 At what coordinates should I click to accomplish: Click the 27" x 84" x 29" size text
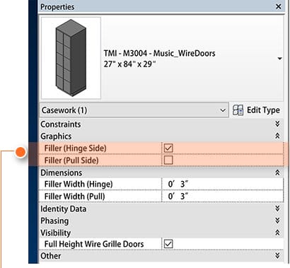point(130,64)
